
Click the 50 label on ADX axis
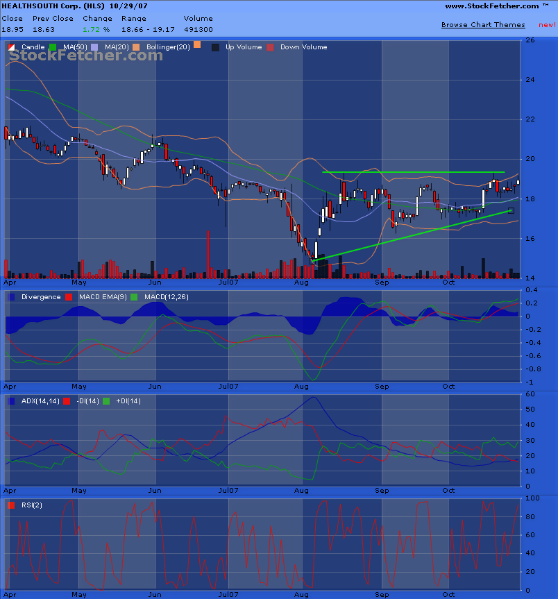click(530, 410)
